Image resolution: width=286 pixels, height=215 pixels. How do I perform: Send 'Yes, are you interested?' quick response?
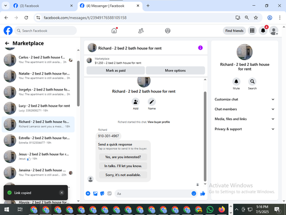[x=123, y=157]
